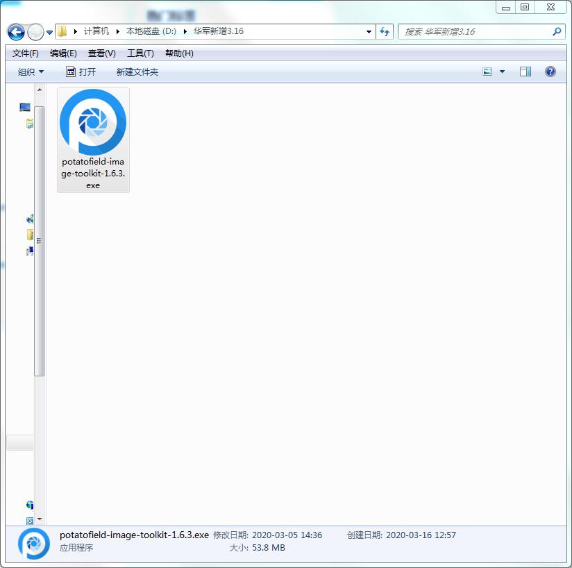572x568 pixels.
Task: Open the 查看(V) menu
Action: click(102, 53)
